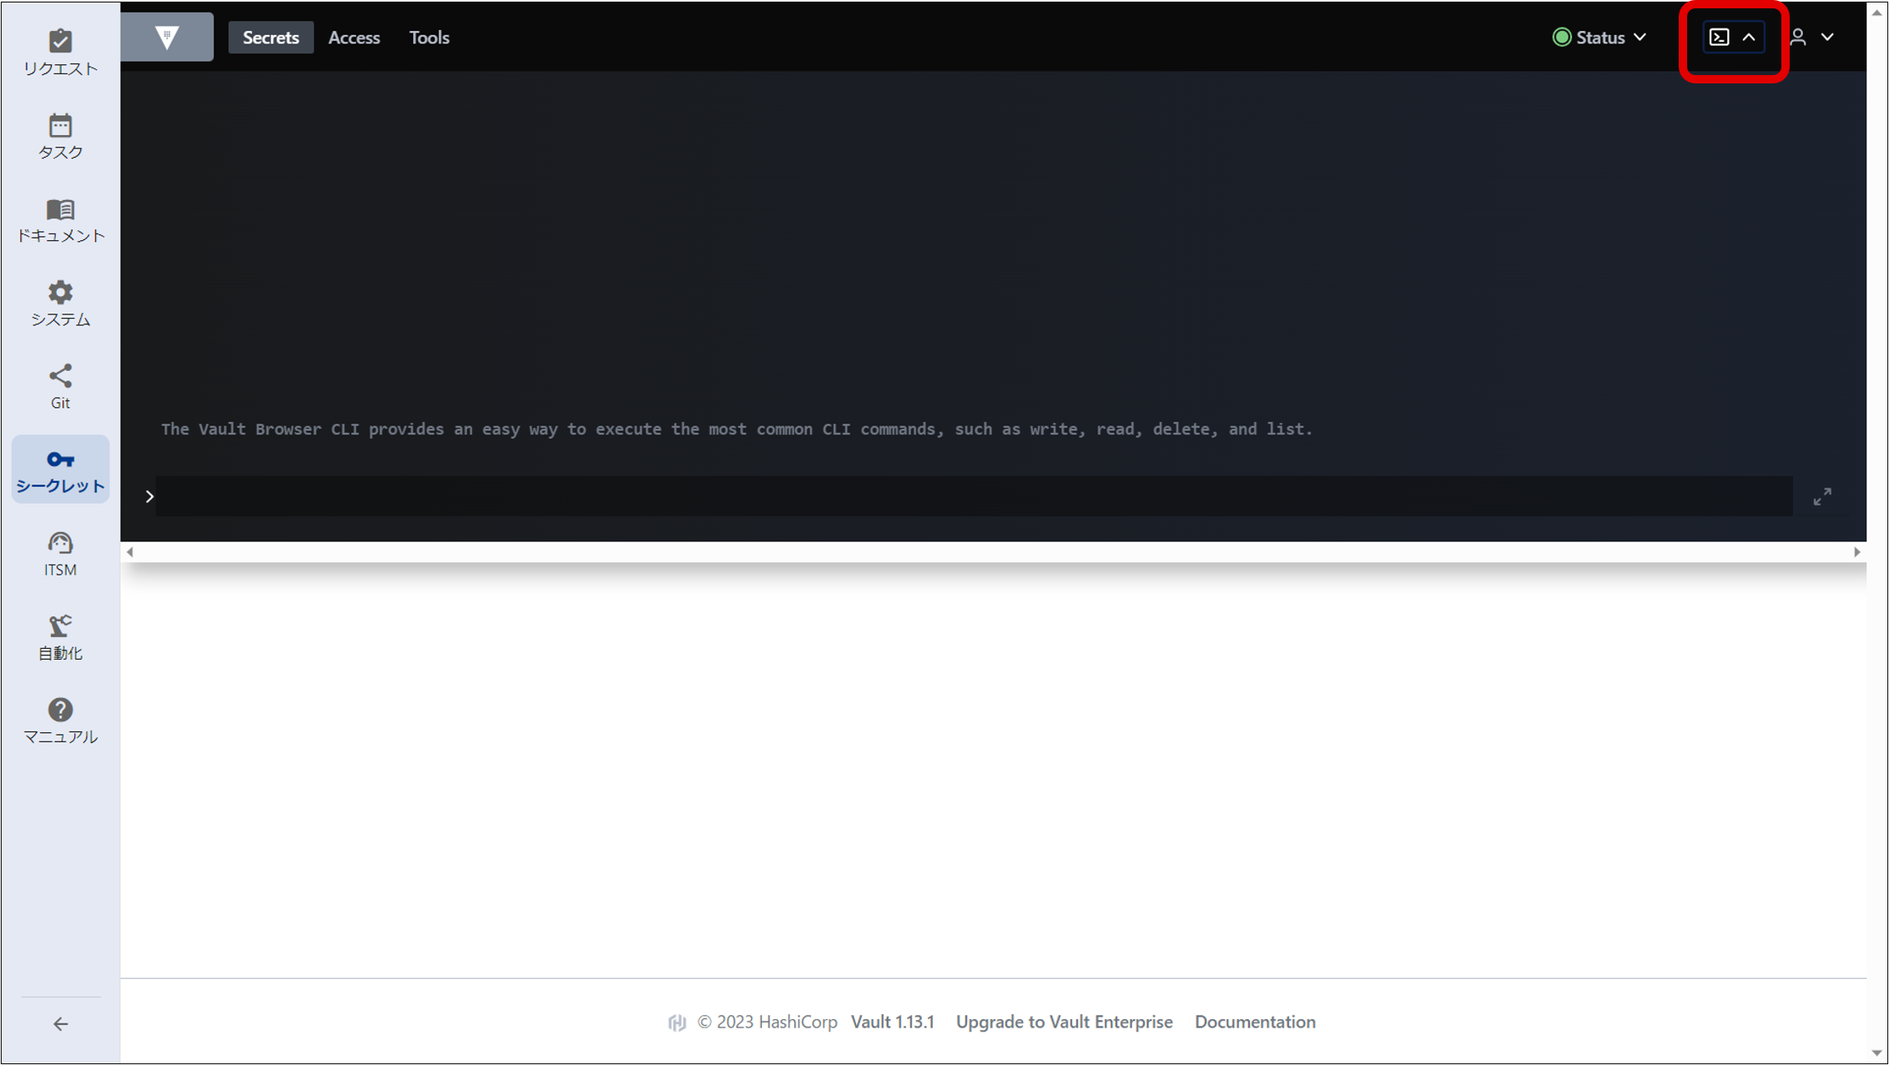Viewport: 1889px width, 1065px height.
Task: Toggle the CLI input fullscreen expander
Action: pos(1823,495)
